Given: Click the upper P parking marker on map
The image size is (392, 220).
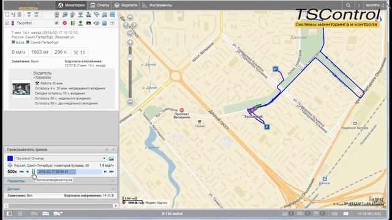Looking at the screenshot, I should click(x=275, y=69).
